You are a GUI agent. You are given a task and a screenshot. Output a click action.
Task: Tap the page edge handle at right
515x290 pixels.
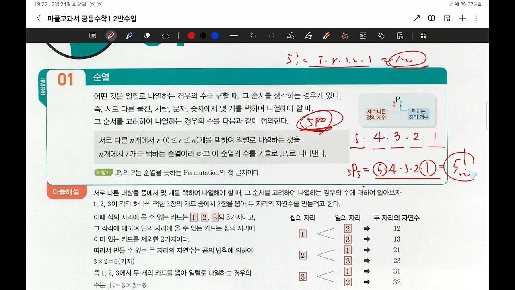coord(487,114)
